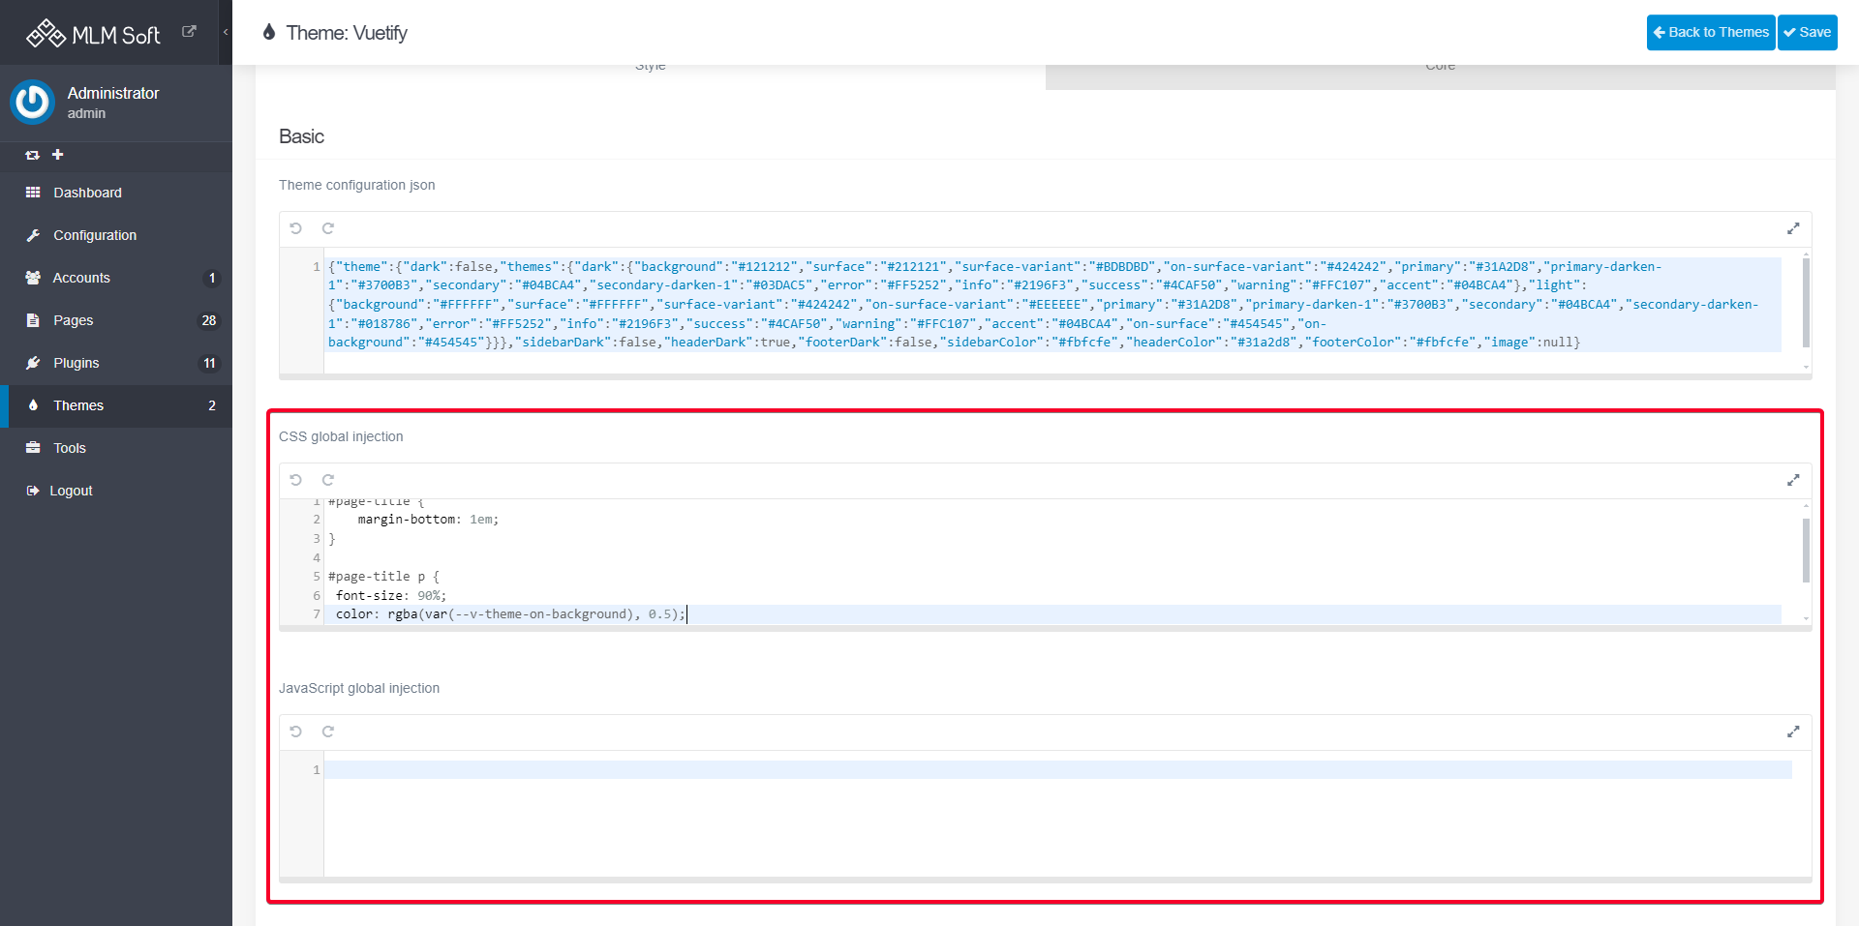Click redo in the CSS global injection editor
Screen dimensions: 1859x926
(x=328, y=480)
